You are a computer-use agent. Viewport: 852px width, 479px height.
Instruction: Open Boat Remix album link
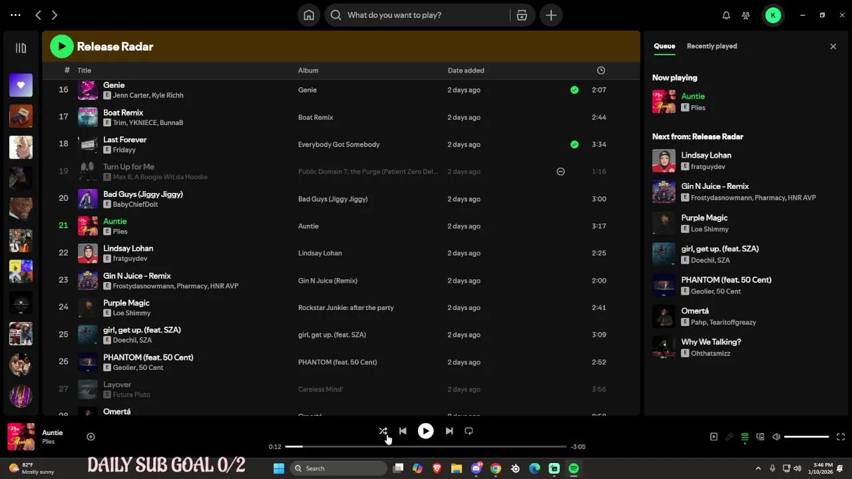pos(316,117)
